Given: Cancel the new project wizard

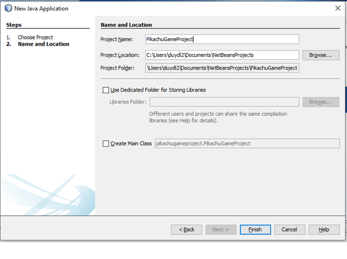Looking at the screenshot, I should [x=289, y=230].
